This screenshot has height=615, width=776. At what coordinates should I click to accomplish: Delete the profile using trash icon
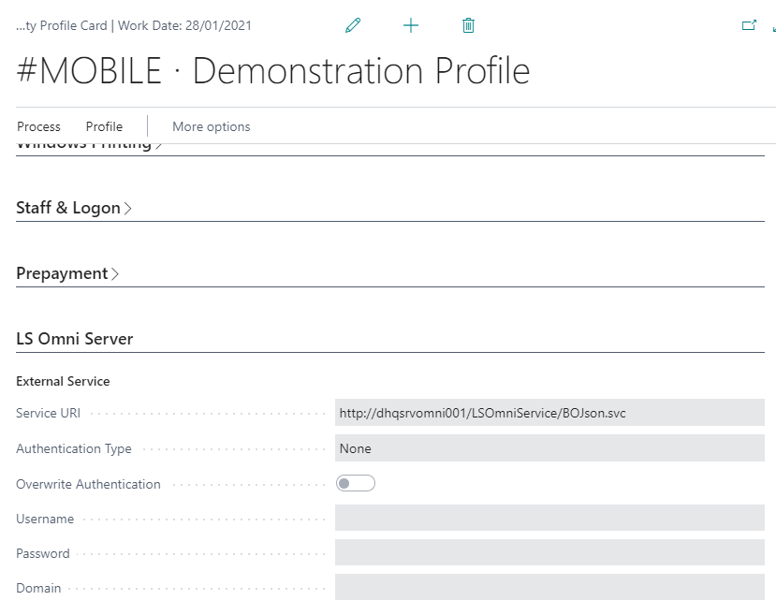469,26
